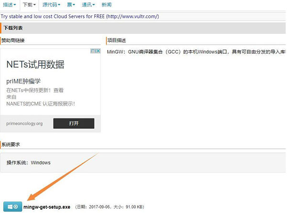Viewport: 287px width, 213px height.
Task: Open the 描述 dropdown menu
Action: click(x=10, y=5)
